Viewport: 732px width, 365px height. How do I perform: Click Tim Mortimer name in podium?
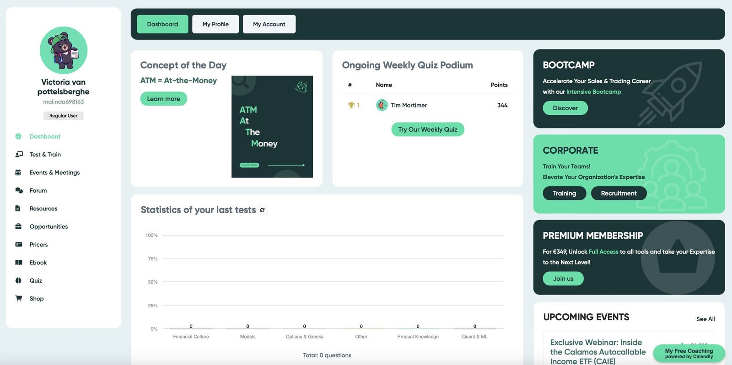409,105
